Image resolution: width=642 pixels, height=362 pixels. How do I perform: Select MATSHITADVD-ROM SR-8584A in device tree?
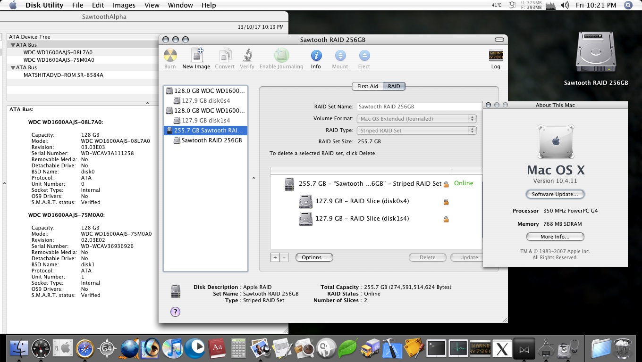[63, 75]
